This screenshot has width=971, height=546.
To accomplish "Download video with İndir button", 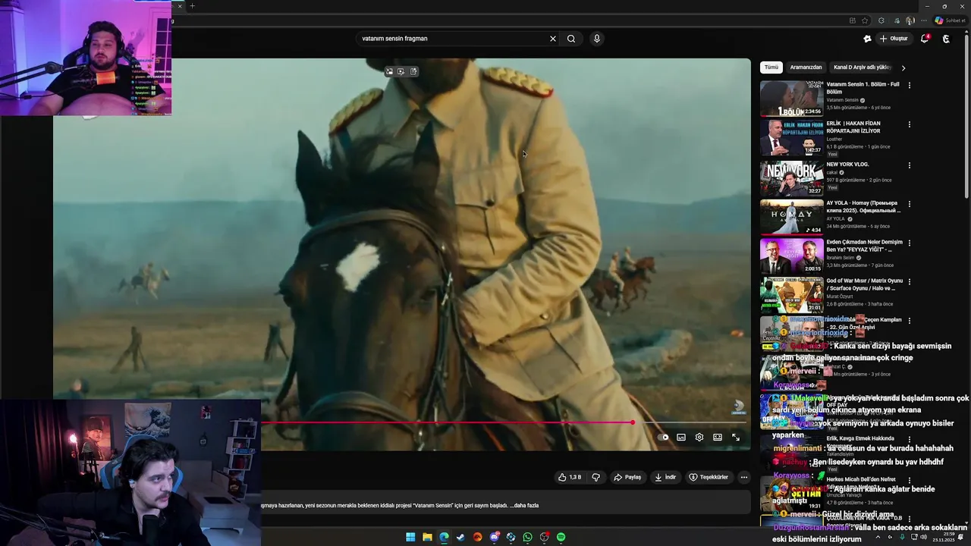I will click(x=665, y=477).
